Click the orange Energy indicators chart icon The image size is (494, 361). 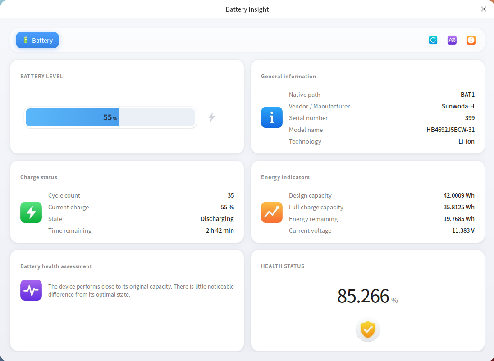[x=272, y=212]
